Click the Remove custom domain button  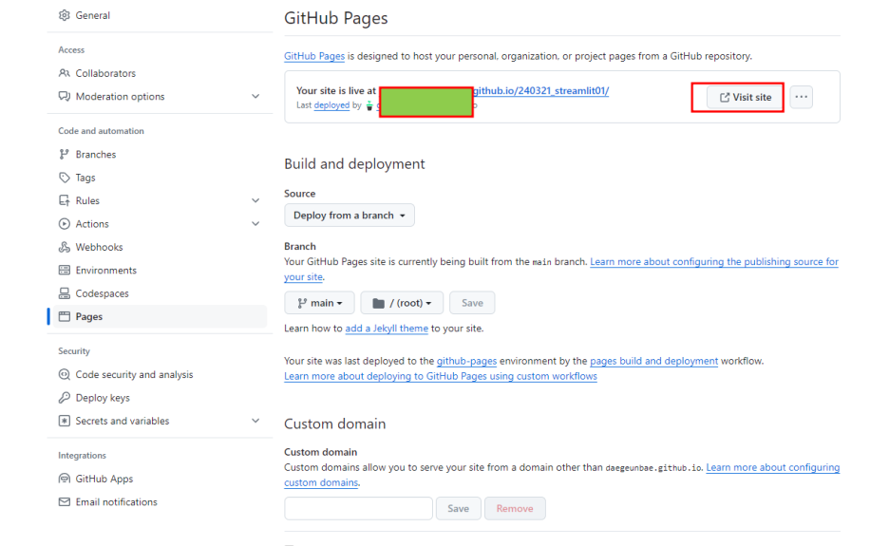515,509
